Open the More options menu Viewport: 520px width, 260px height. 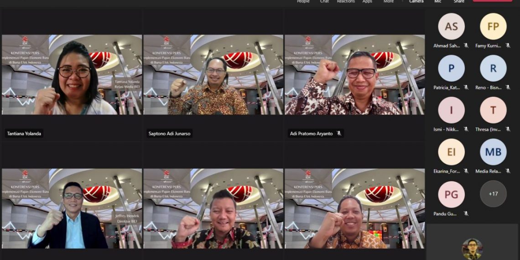(x=388, y=1)
